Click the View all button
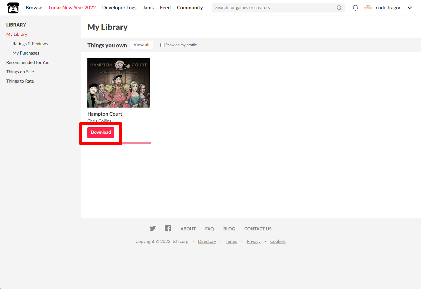 [x=141, y=45]
